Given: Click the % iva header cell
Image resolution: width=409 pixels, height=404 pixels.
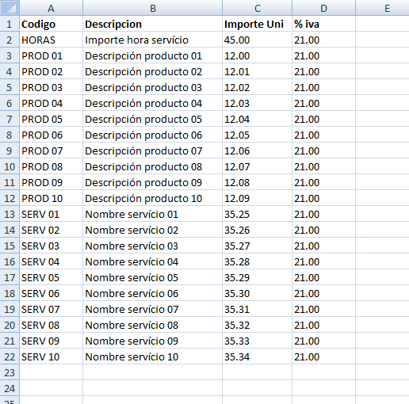Looking at the screenshot, I should [x=323, y=24].
